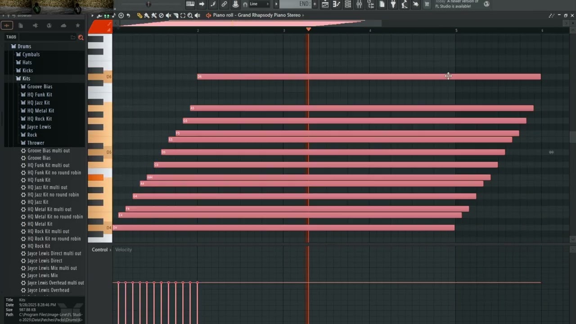Select the Slice tool in piano roll
The width and height of the screenshot is (576, 324).
(x=175, y=15)
